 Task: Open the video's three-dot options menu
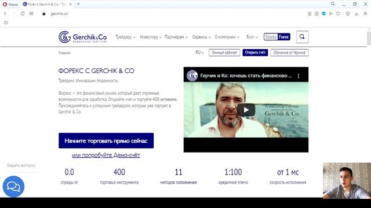[299, 76]
